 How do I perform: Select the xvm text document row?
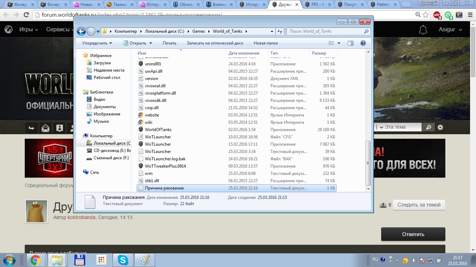pyautogui.click(x=236, y=173)
